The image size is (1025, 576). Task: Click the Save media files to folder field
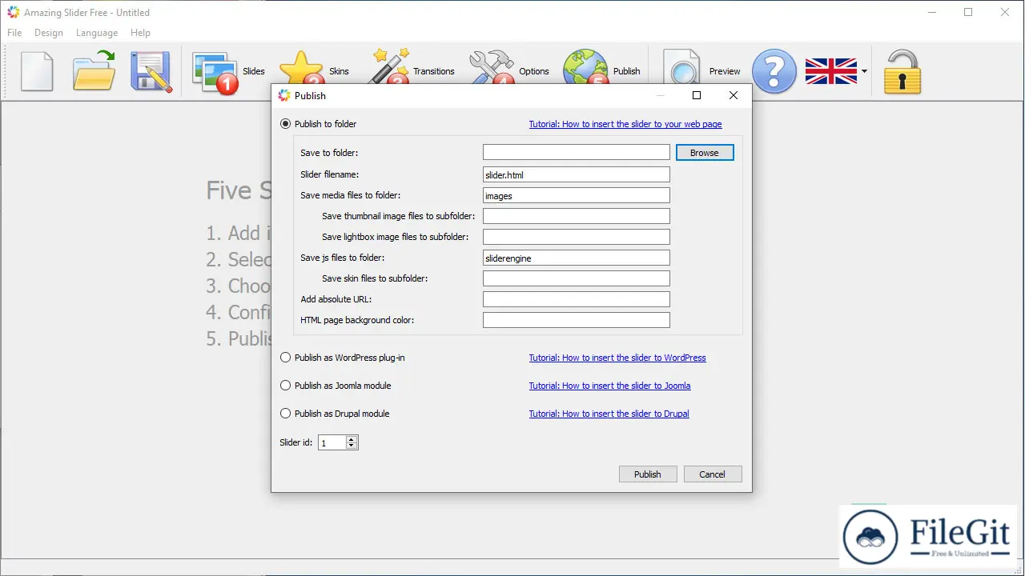[577, 195]
